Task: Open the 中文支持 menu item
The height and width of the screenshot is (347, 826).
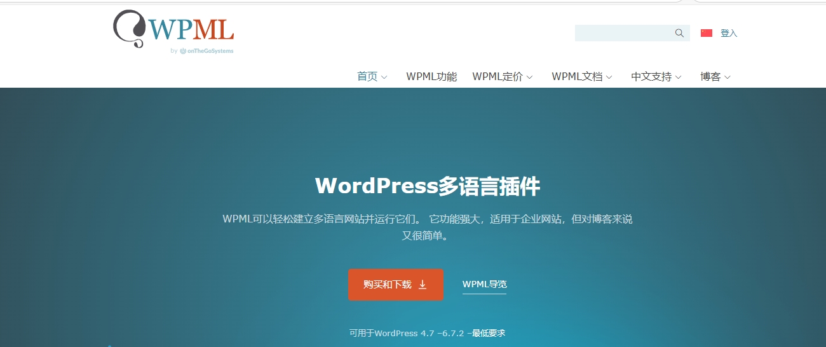Action: (x=651, y=77)
